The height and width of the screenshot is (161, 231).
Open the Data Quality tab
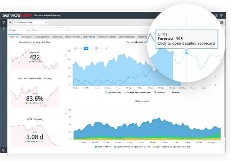(x=57, y=37)
